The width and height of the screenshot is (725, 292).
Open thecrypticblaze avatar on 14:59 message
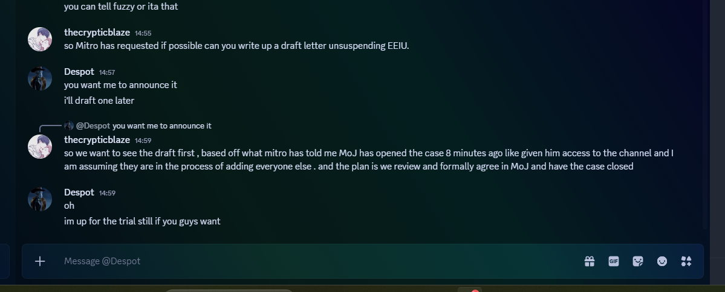pos(40,147)
